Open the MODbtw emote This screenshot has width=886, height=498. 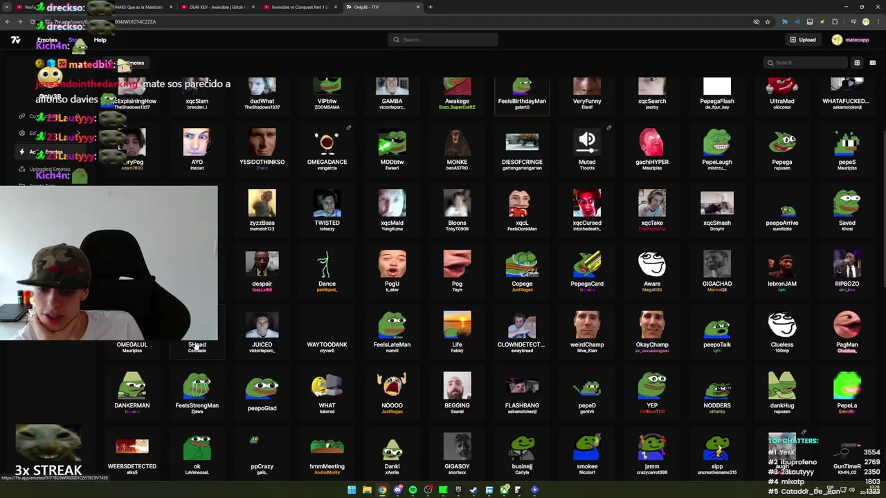(x=392, y=149)
